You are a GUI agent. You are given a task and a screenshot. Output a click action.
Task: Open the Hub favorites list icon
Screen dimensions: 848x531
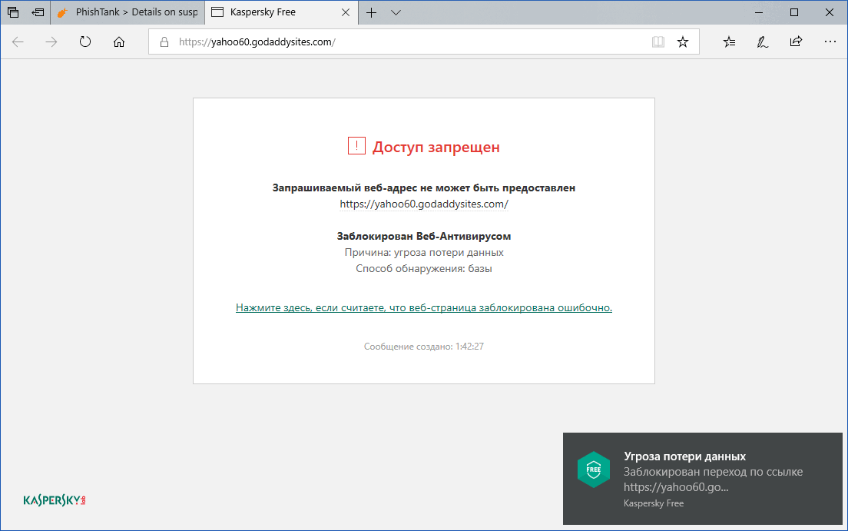click(728, 41)
